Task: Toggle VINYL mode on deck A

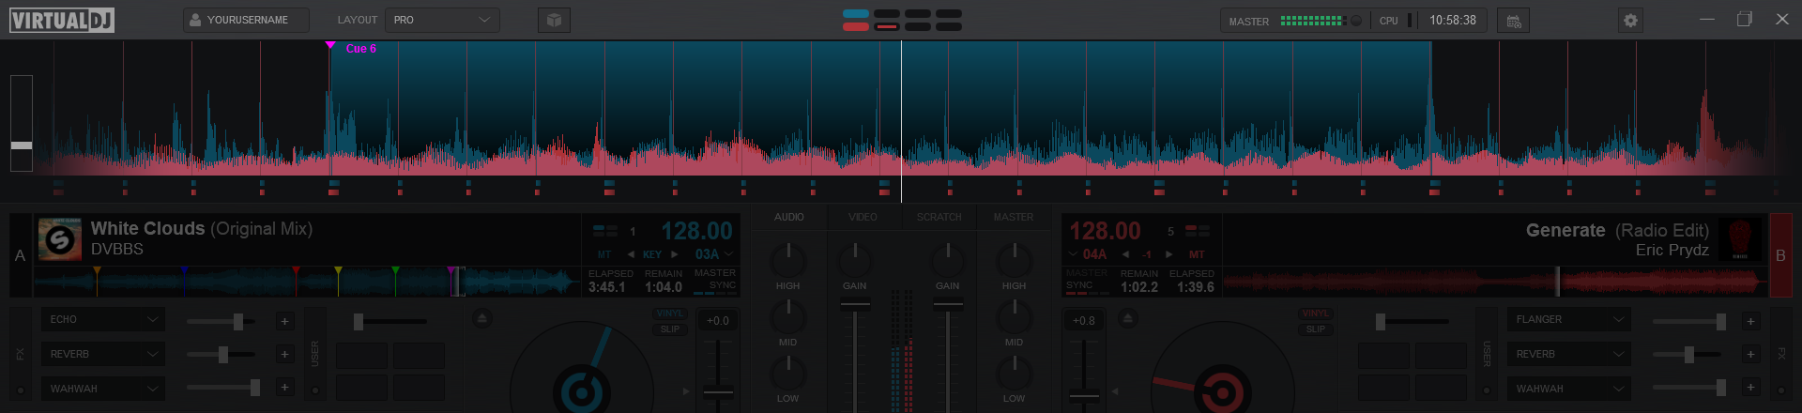Action: [x=669, y=314]
